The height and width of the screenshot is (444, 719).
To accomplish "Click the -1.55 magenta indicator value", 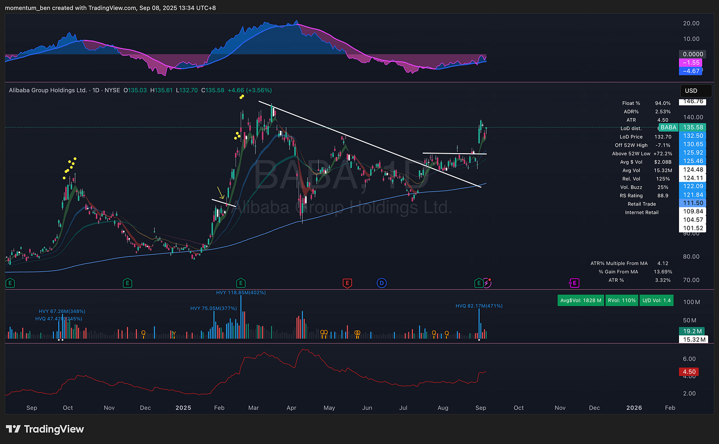I will 691,63.
